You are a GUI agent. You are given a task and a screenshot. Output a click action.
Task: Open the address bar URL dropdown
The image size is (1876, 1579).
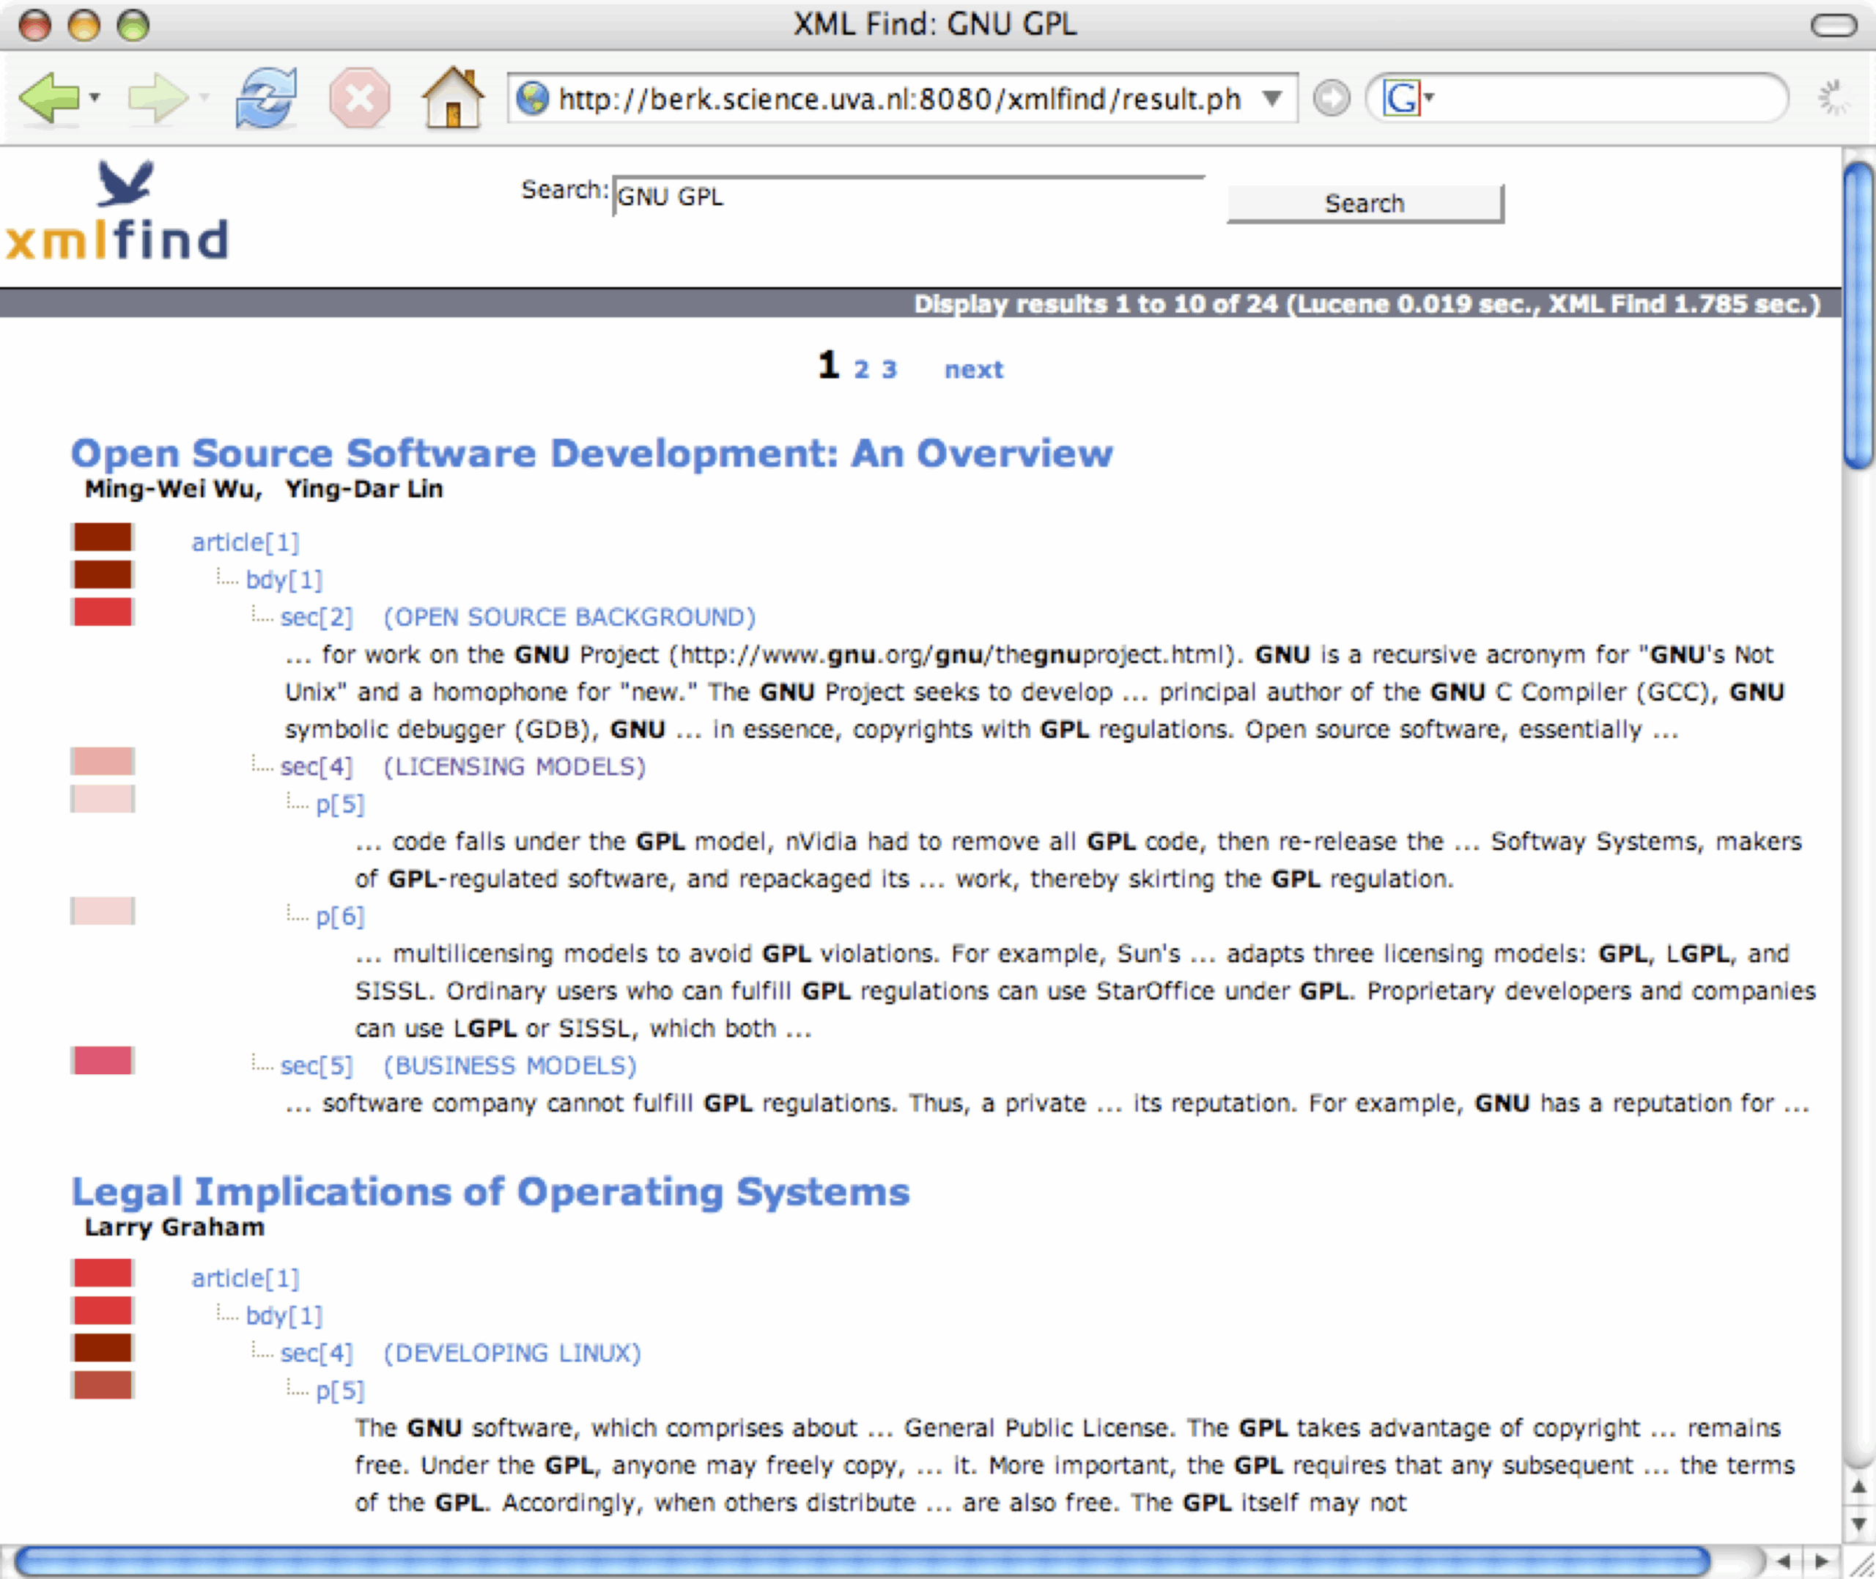point(1272,97)
